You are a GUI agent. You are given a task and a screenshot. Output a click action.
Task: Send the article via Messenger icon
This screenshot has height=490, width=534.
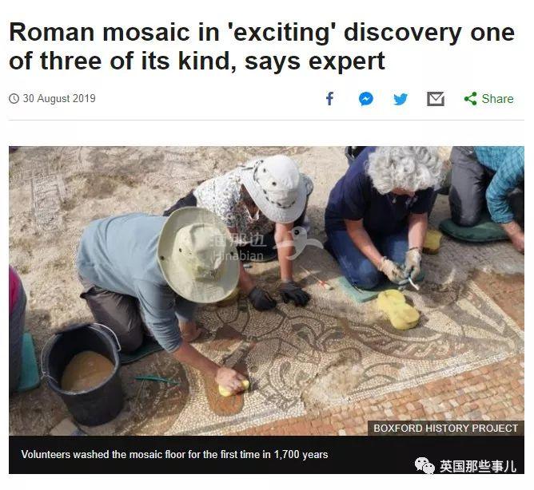coord(366,99)
